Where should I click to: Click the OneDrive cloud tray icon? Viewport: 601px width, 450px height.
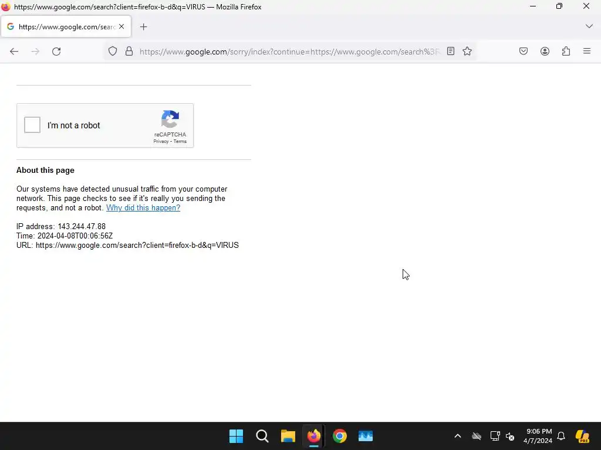tap(477, 436)
